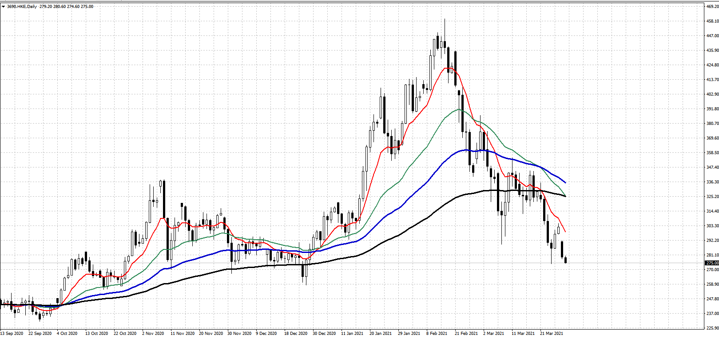The image size is (719, 338).
Task: Click the 21 Mar 2021 date label
Action: (x=552, y=334)
